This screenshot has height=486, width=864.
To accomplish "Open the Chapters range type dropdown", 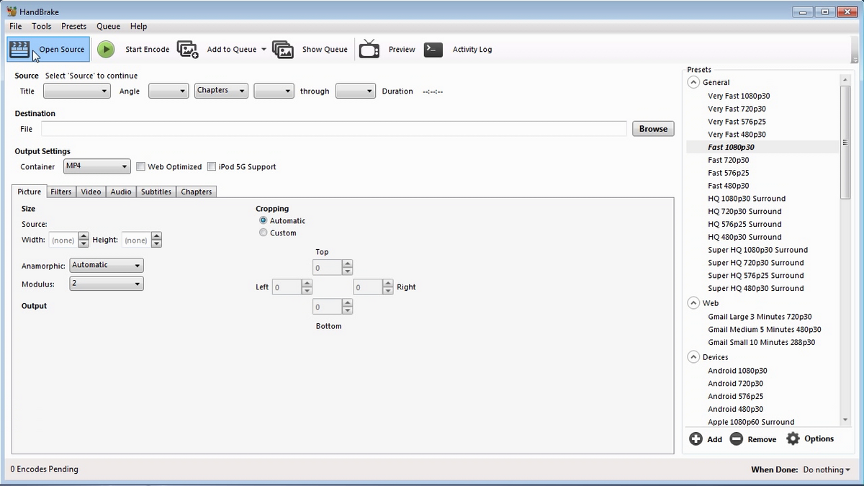I will pyautogui.click(x=221, y=91).
